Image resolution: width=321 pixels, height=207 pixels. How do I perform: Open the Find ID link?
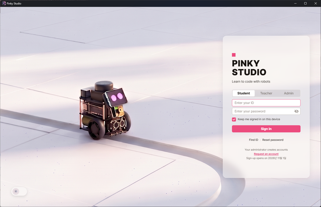pos(253,140)
